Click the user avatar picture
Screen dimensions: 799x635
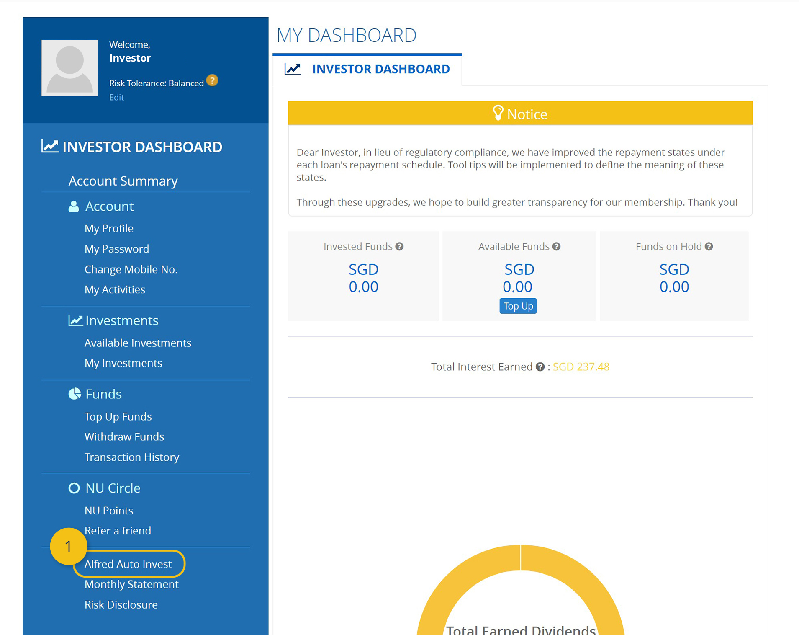[x=69, y=68]
